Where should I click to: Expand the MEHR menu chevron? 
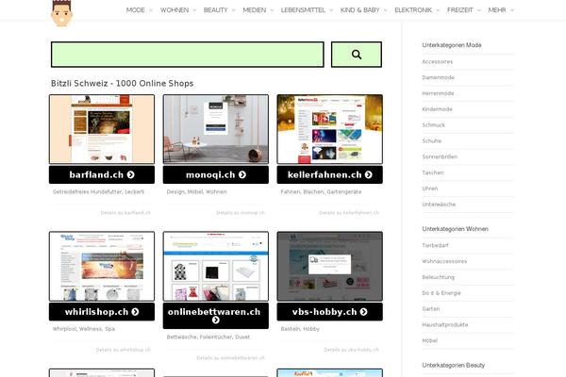pyautogui.click(x=512, y=10)
